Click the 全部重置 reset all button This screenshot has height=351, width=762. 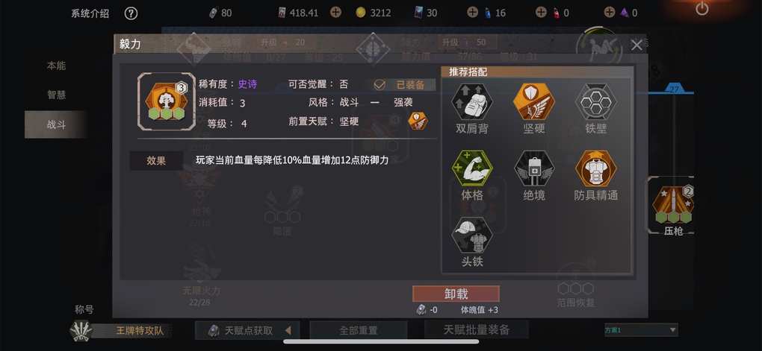[358, 331]
